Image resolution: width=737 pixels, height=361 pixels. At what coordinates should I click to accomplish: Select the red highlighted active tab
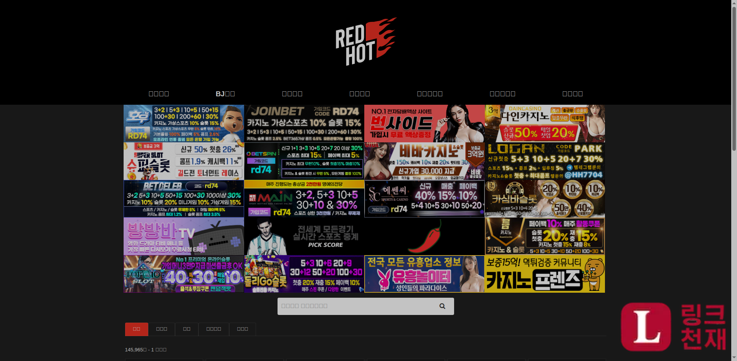(136, 329)
